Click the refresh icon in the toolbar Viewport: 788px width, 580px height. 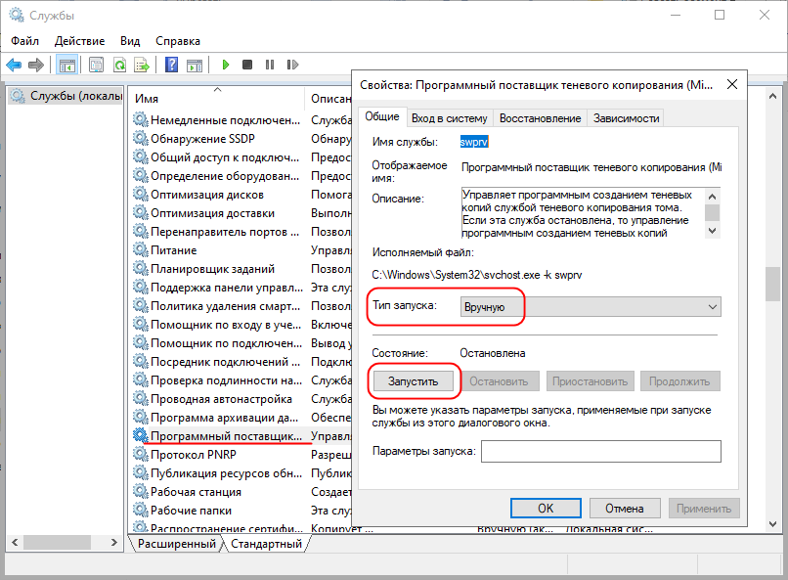[119, 66]
